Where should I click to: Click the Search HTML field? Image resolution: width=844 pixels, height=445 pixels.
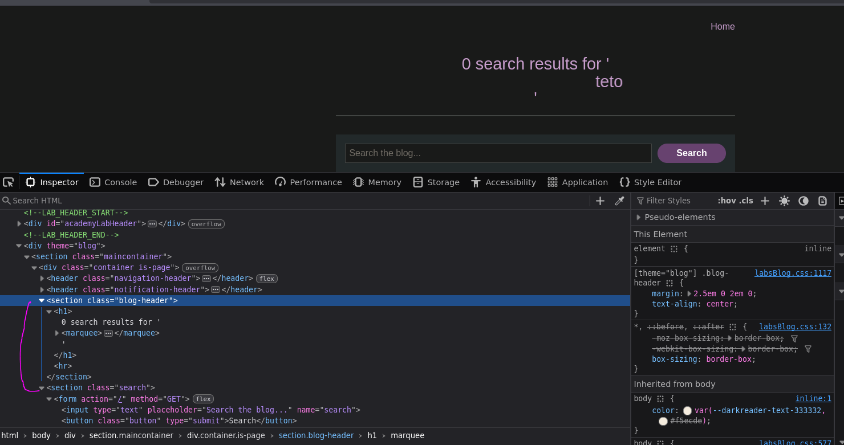(x=294, y=201)
